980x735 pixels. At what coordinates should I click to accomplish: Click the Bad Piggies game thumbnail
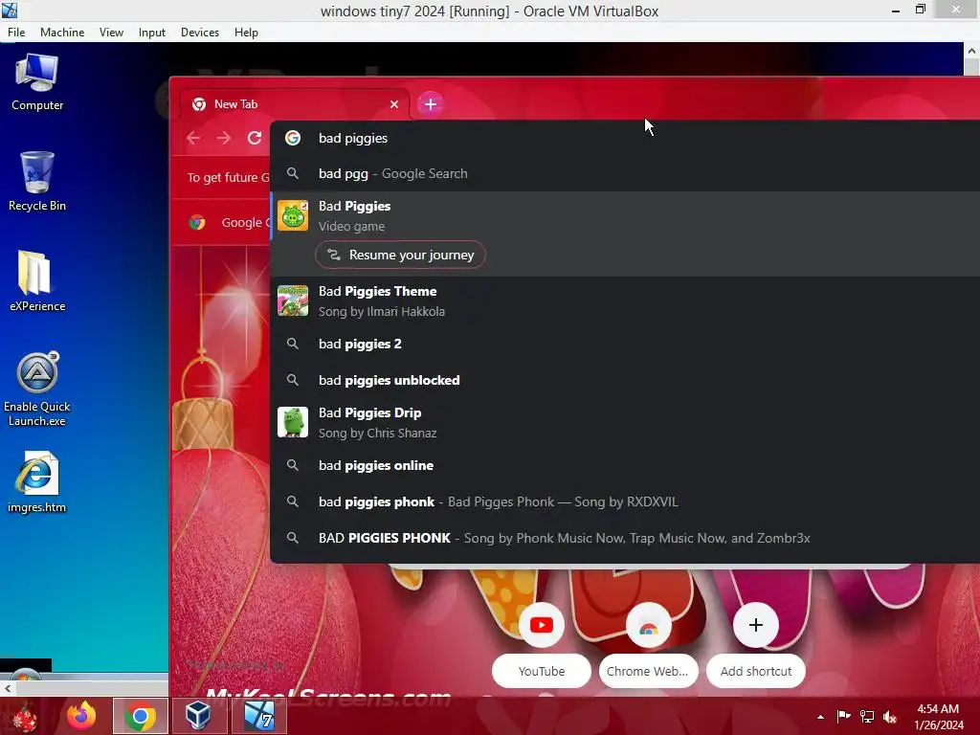(293, 215)
